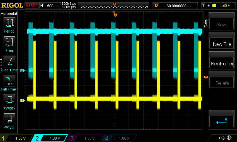Click the back arrow return button
The width and height of the screenshot is (237, 142).
222,121
